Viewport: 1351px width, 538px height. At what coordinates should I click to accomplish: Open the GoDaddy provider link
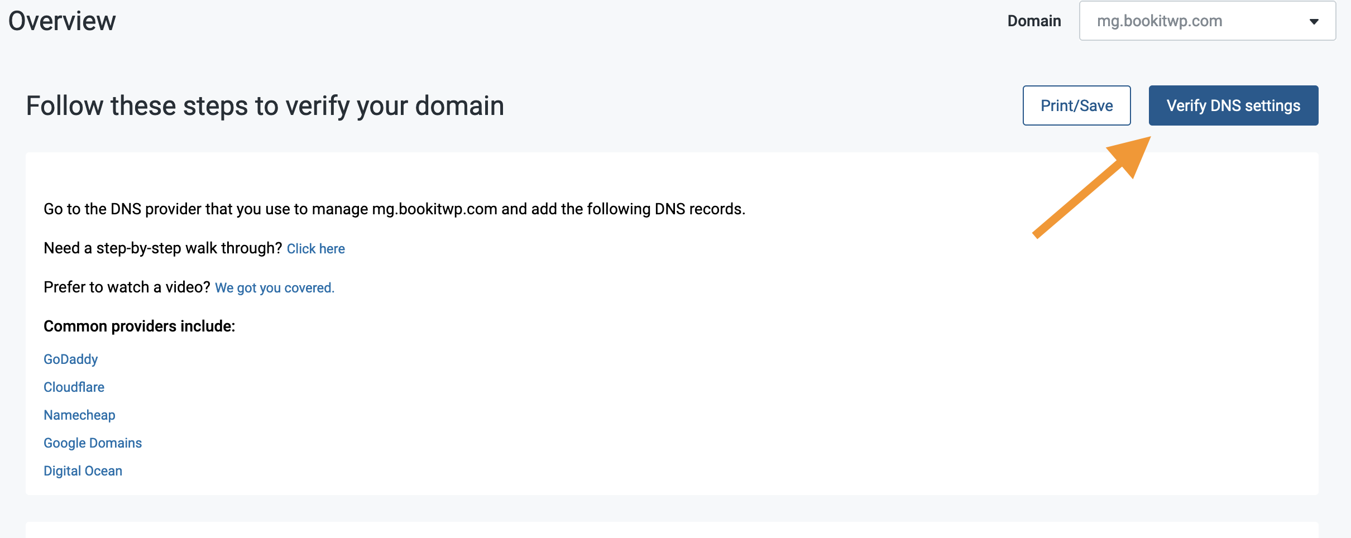point(70,359)
